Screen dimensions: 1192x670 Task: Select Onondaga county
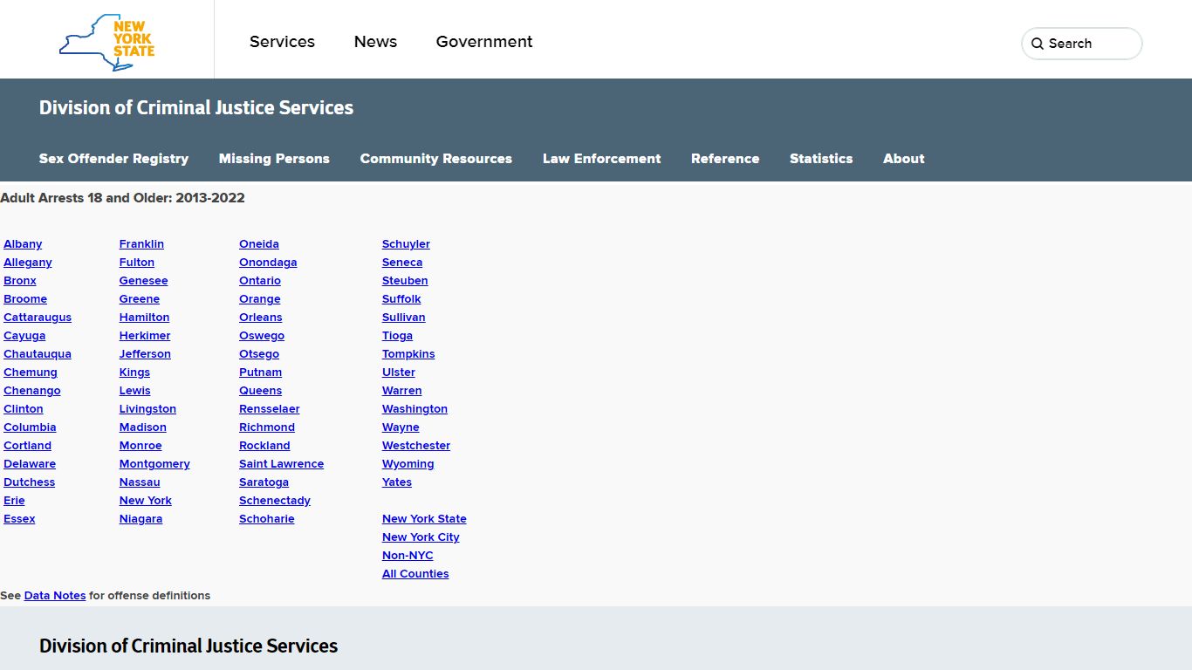click(268, 263)
